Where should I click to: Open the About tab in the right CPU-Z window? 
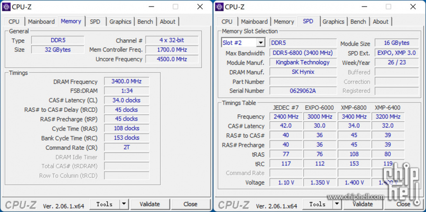[381, 22]
